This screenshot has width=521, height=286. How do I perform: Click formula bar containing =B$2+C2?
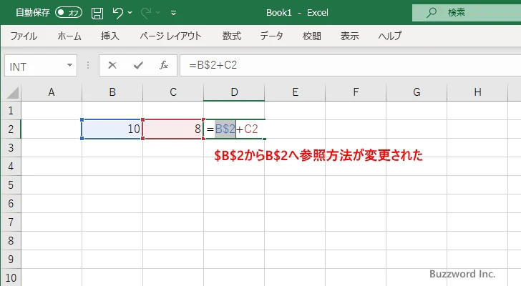(351, 65)
